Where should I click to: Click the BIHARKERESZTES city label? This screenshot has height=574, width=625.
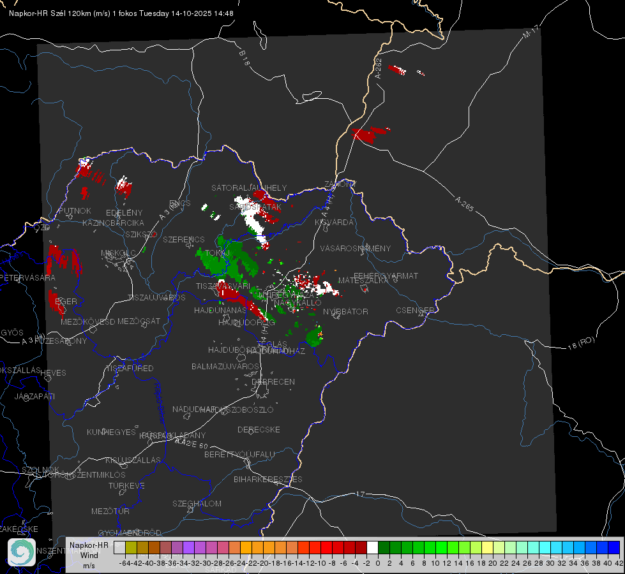pyautogui.click(x=268, y=479)
